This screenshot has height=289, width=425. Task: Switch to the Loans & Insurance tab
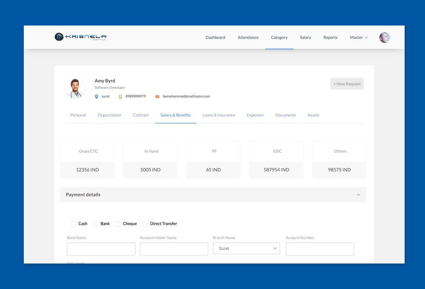[218, 115]
